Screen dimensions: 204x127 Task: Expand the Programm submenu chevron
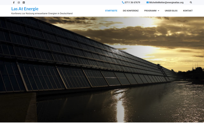pyautogui.click(x=158, y=11)
